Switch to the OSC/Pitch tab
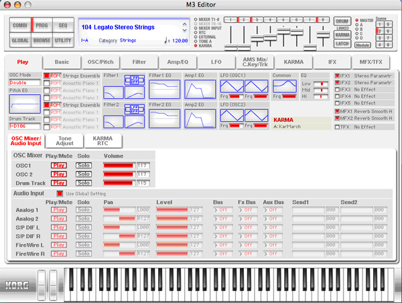Screen dimensions: 402x303 (x=100, y=62)
